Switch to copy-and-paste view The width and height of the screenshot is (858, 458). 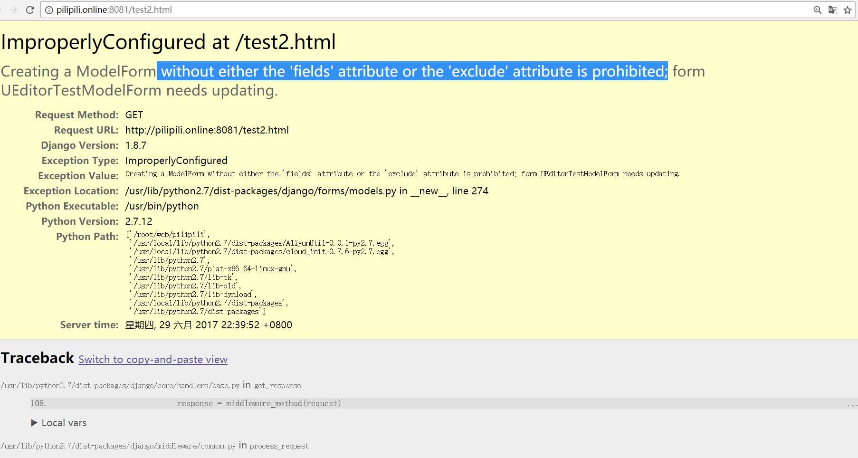(153, 360)
